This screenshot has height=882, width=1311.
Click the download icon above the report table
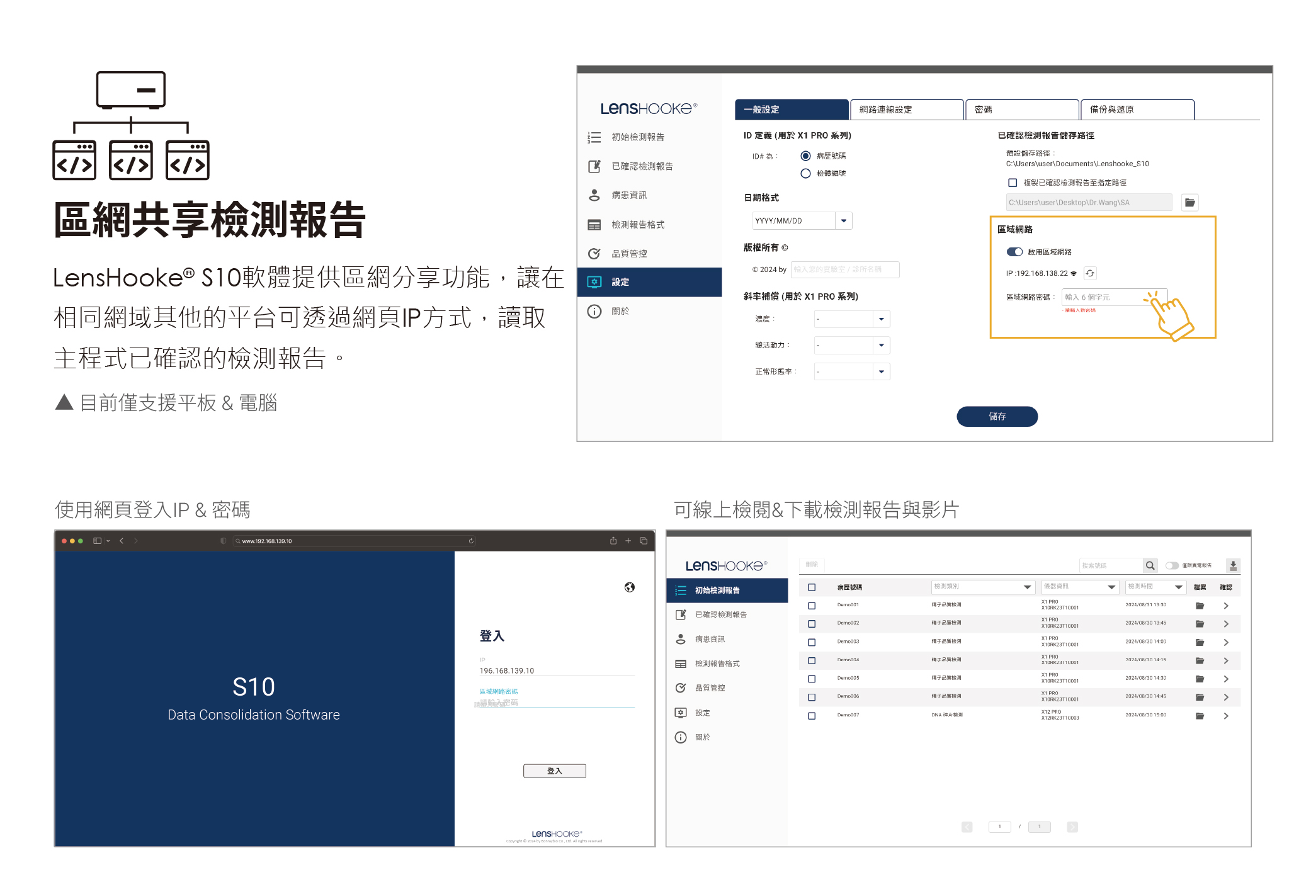tap(1233, 565)
